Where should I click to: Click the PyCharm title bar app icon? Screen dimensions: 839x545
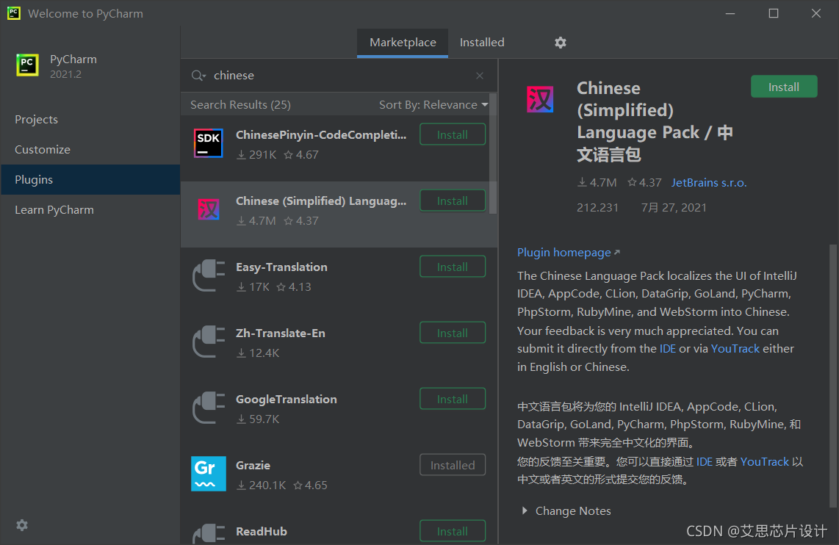14,12
